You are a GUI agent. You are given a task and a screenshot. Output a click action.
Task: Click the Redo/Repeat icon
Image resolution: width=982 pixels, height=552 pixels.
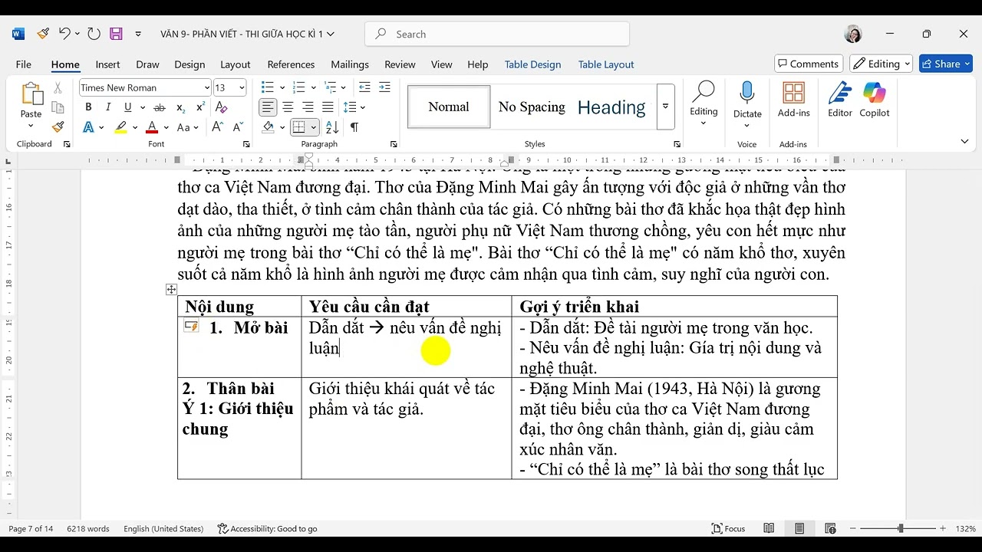pos(94,34)
